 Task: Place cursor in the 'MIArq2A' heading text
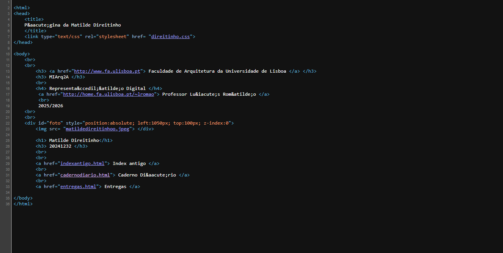click(59, 77)
